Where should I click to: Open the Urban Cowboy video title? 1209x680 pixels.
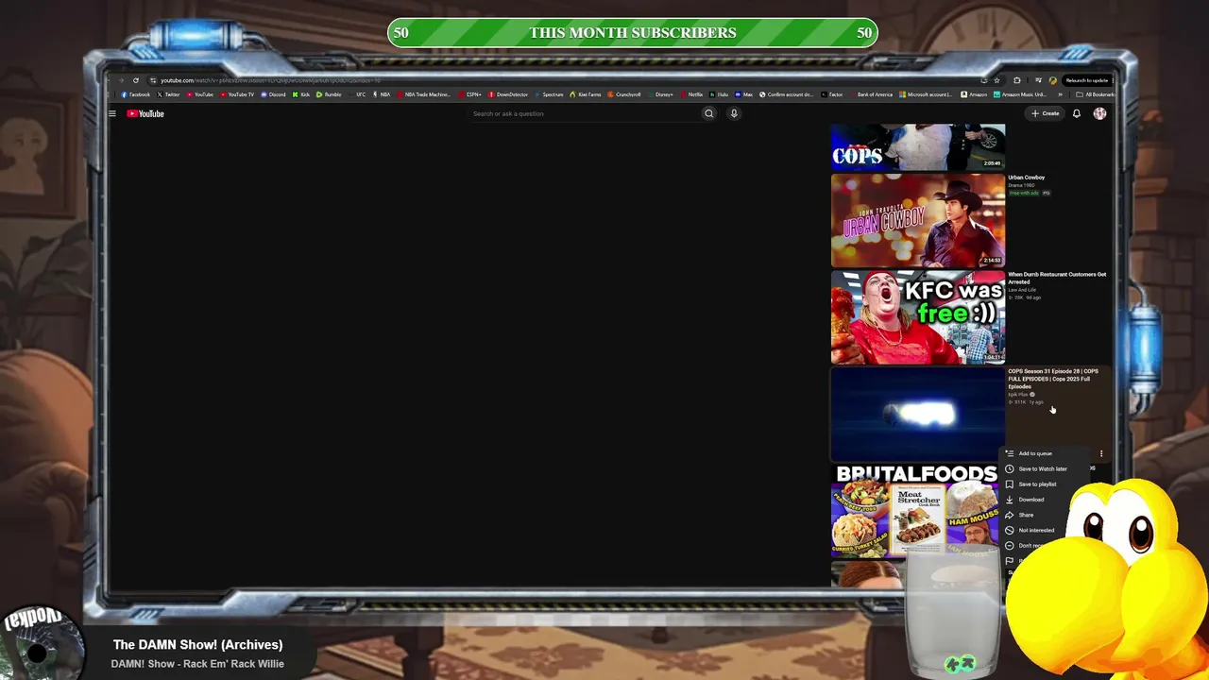[x=1026, y=178]
